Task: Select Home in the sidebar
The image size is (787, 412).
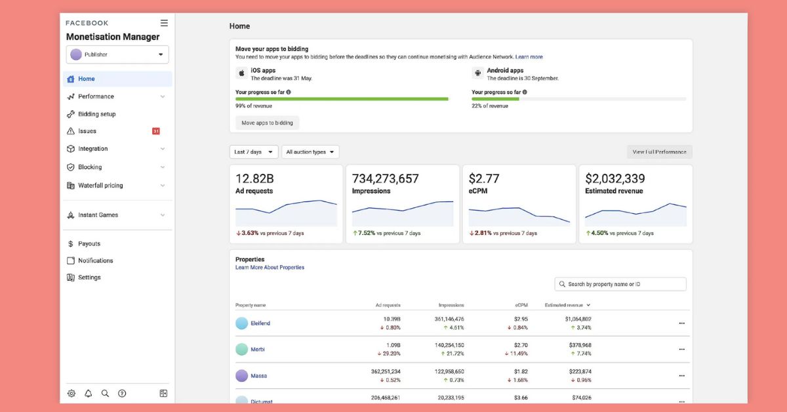Action: point(118,79)
